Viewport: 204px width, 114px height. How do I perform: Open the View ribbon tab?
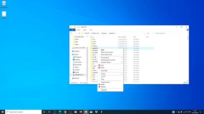click(91, 30)
